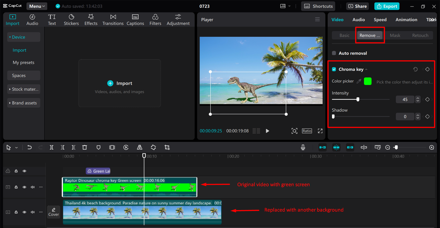Open the Shortcuts panel

point(318,6)
